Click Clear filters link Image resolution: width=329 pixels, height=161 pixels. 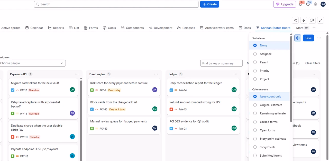click(313, 63)
